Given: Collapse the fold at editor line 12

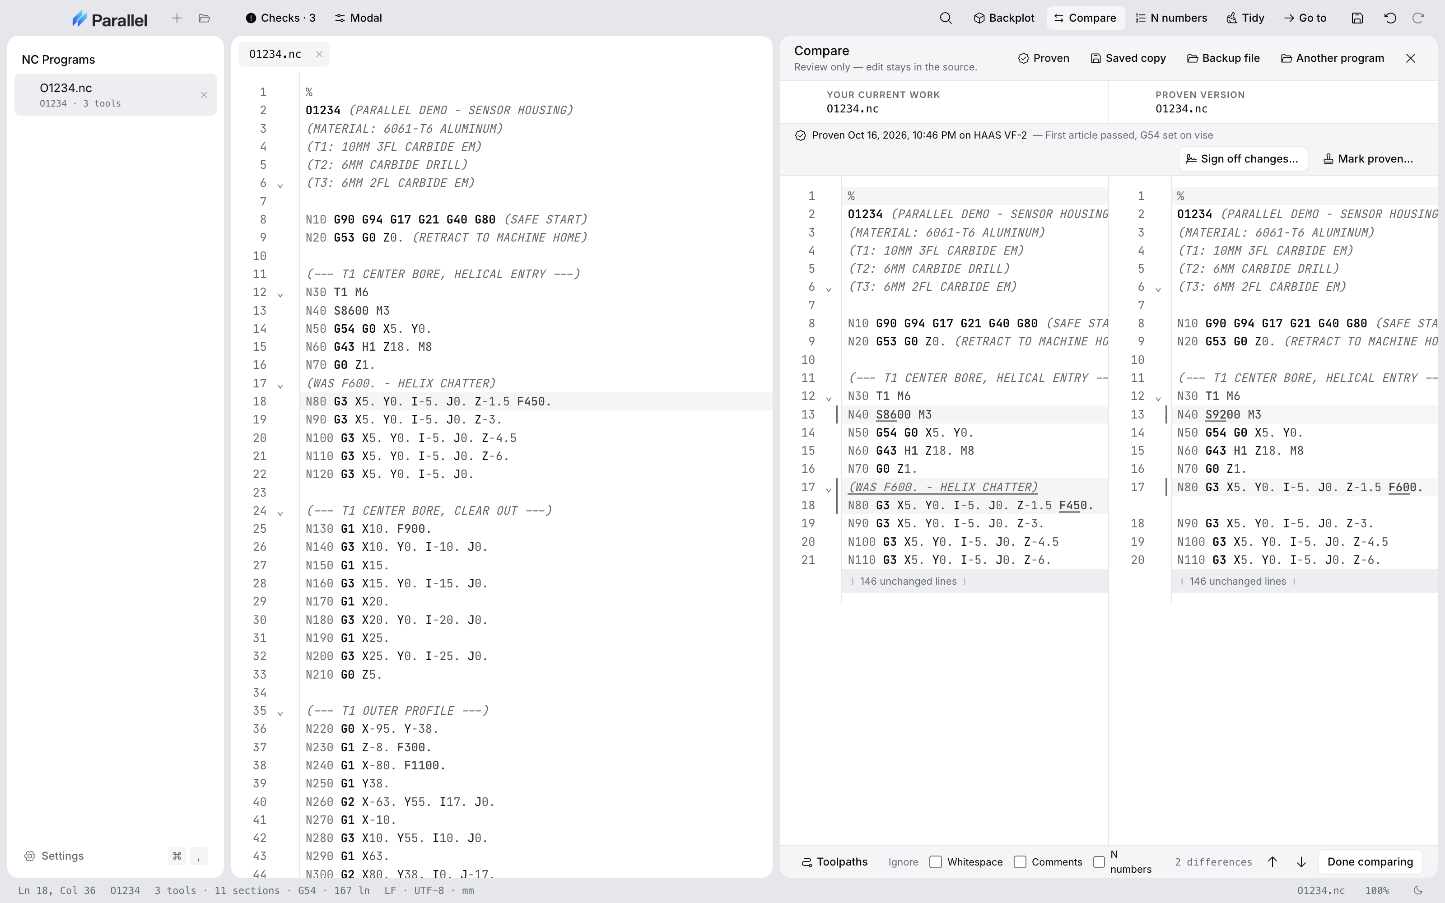Looking at the screenshot, I should [x=280, y=294].
